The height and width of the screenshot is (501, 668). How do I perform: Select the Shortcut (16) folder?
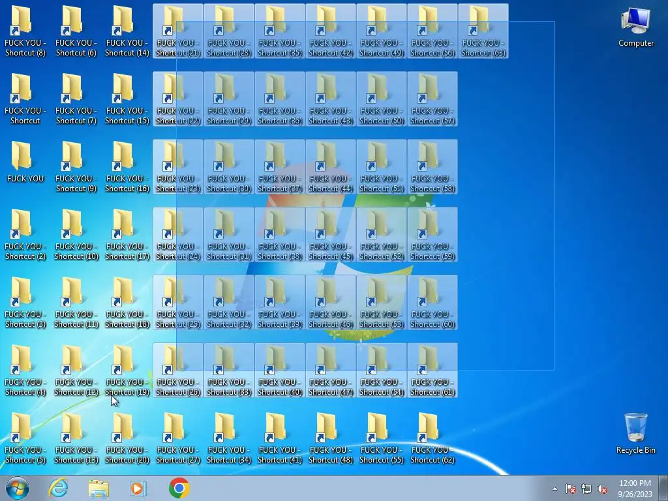pos(127,166)
